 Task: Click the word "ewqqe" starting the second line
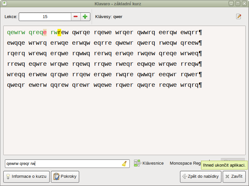pos(16,43)
